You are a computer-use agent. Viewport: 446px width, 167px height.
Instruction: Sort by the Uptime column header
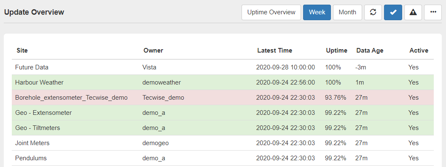tap(336, 50)
